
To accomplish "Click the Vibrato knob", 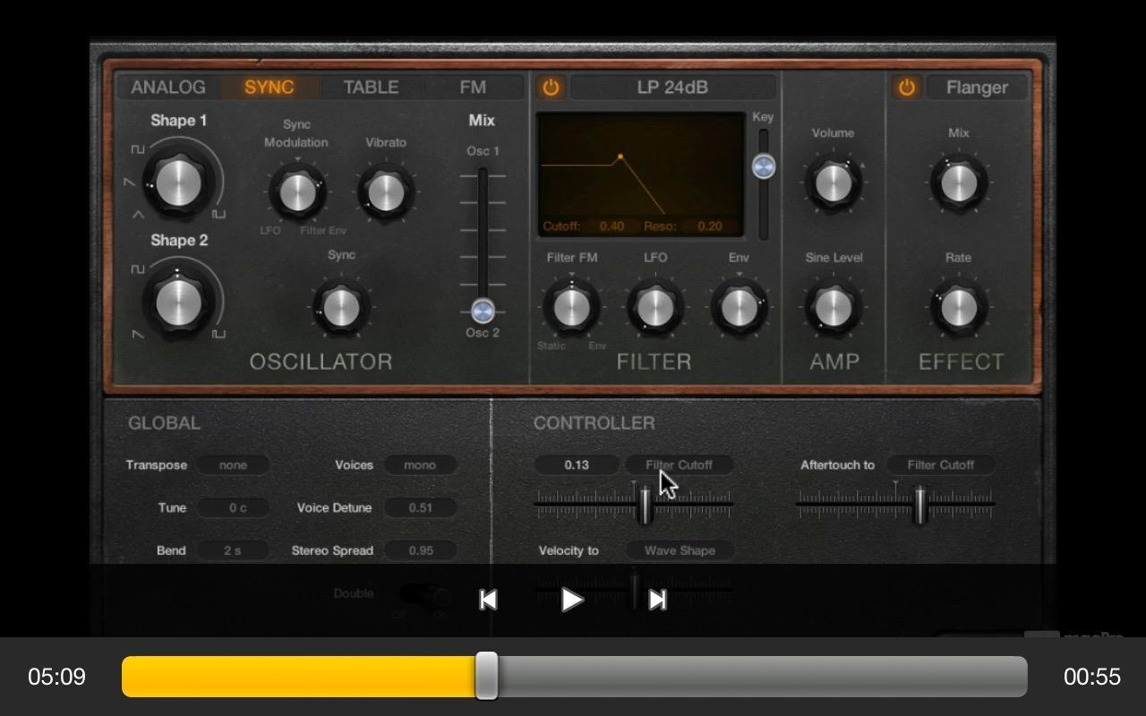I will (386, 192).
